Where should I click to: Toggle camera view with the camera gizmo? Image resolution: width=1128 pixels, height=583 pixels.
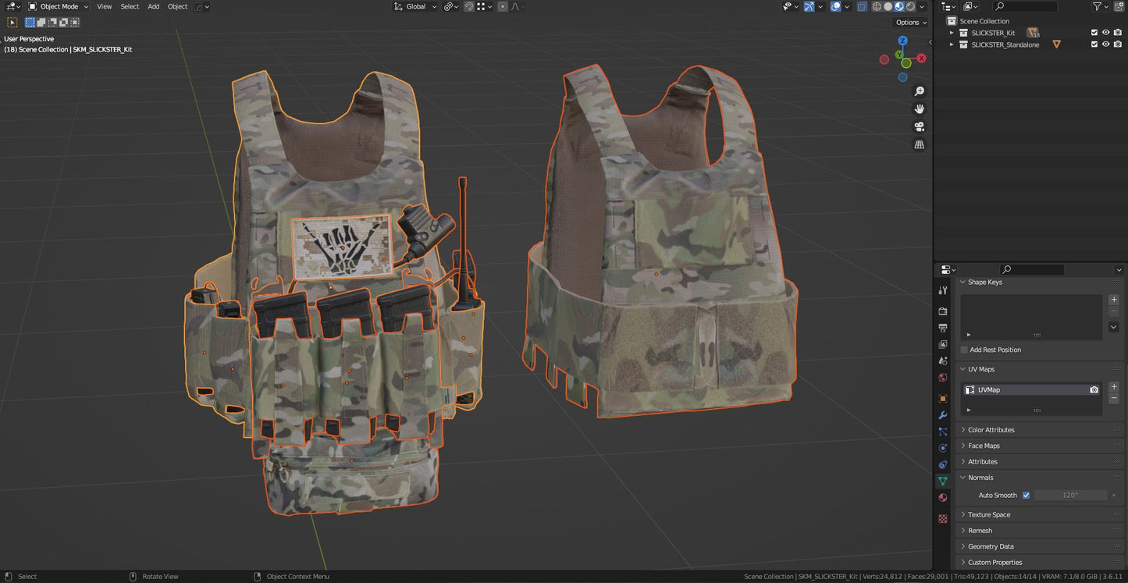[919, 126]
